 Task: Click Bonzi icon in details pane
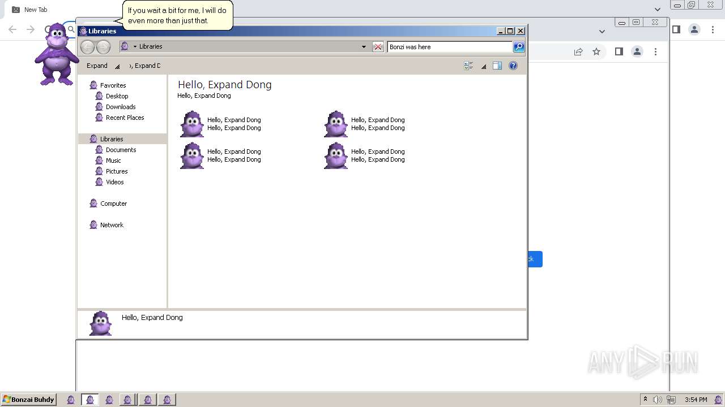click(101, 323)
